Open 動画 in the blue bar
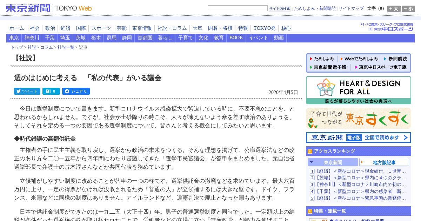This screenshot has width=421, height=221. [x=279, y=38]
